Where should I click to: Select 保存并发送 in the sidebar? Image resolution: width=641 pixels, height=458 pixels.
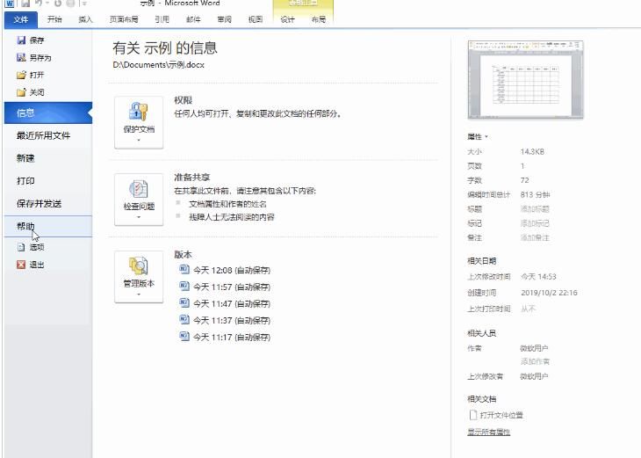pos(48,203)
